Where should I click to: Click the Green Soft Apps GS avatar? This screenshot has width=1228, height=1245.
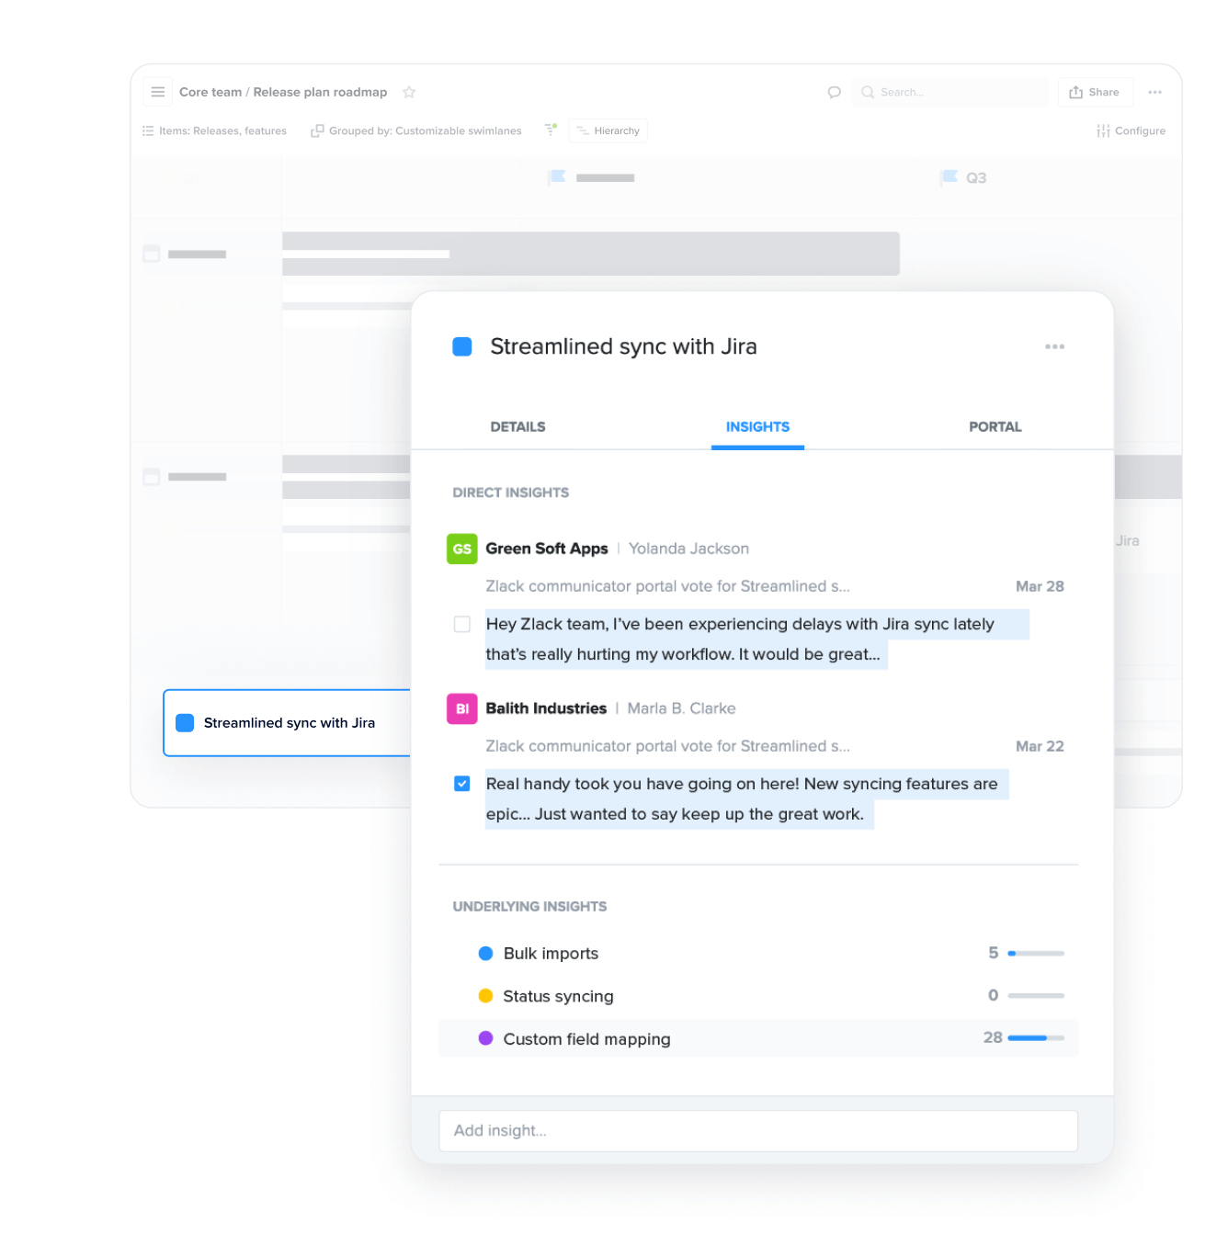click(462, 549)
